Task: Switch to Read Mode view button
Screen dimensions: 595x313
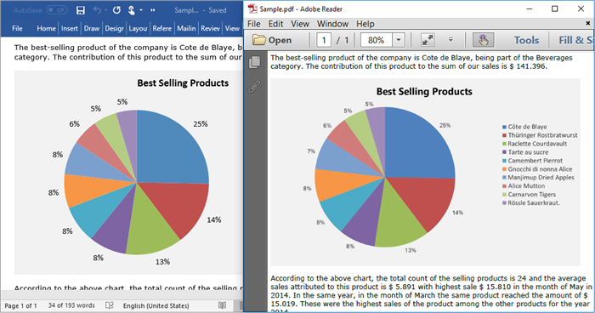Action: 223,305
